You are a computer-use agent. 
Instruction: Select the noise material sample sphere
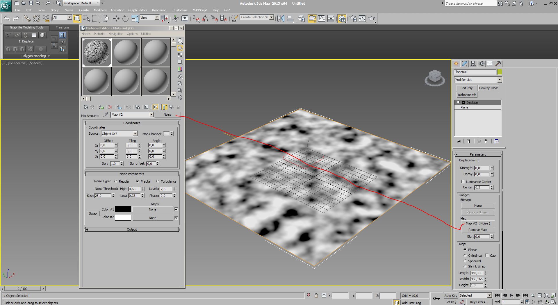coord(97,53)
